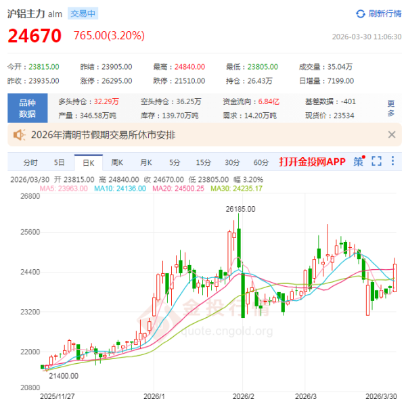This screenshot has height=399, width=406.
Task: Click the 库存 value 139.70万吨
Action: 180,116
